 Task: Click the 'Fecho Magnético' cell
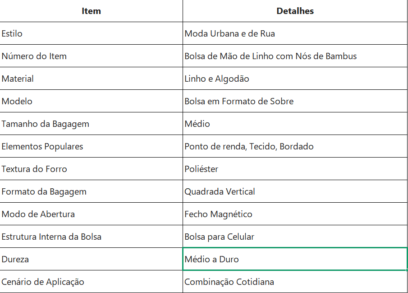point(295,214)
